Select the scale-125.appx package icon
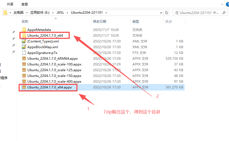229x141 pixels. click(x=24, y=70)
